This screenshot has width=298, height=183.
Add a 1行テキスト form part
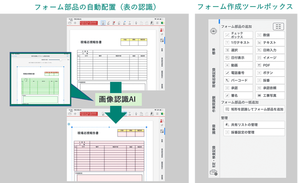[x=238, y=43]
